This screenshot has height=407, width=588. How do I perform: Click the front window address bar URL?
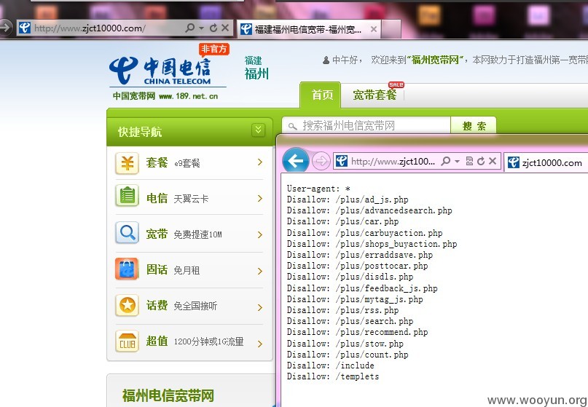393,162
